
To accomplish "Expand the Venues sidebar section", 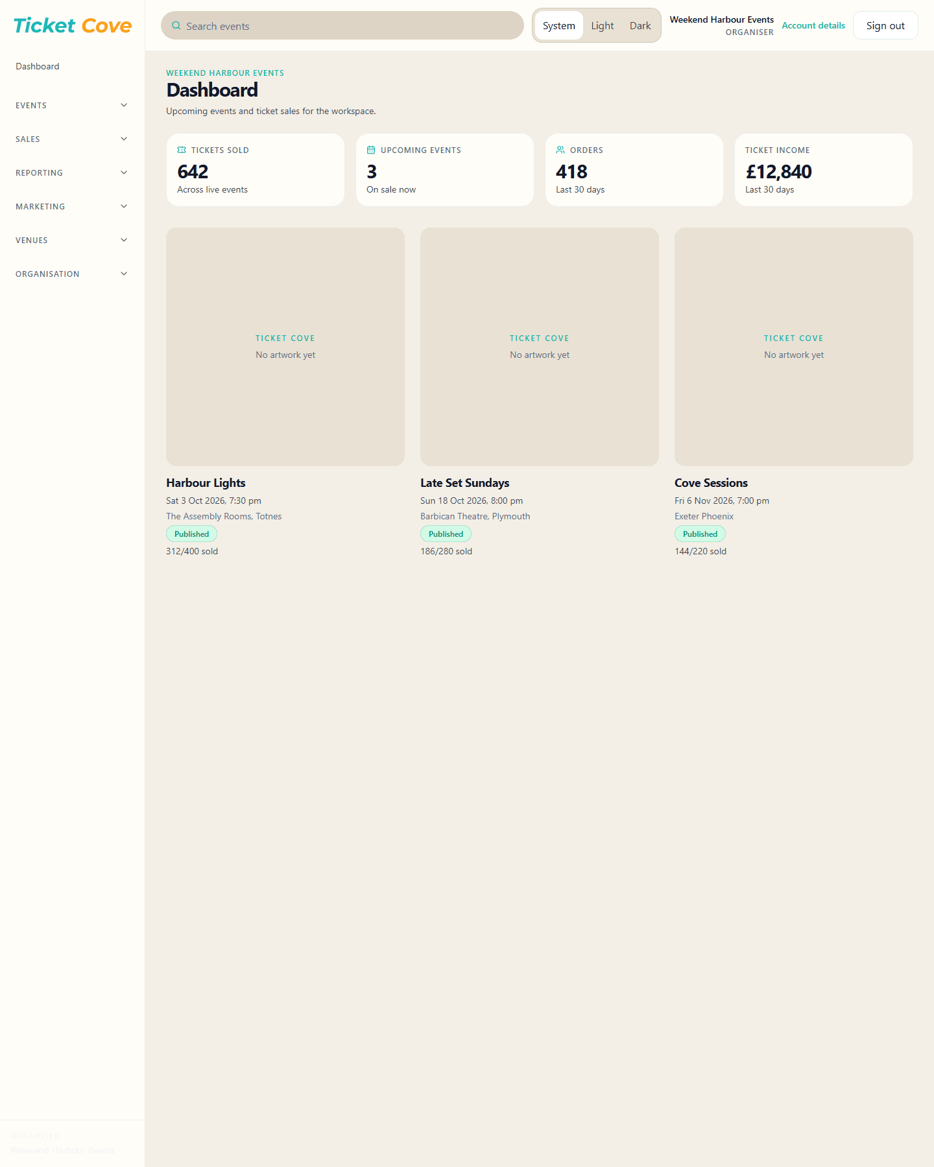I will pos(72,240).
